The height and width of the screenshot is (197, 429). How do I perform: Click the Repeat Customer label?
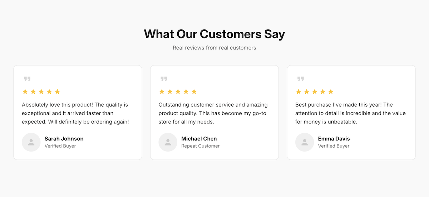pyautogui.click(x=200, y=146)
